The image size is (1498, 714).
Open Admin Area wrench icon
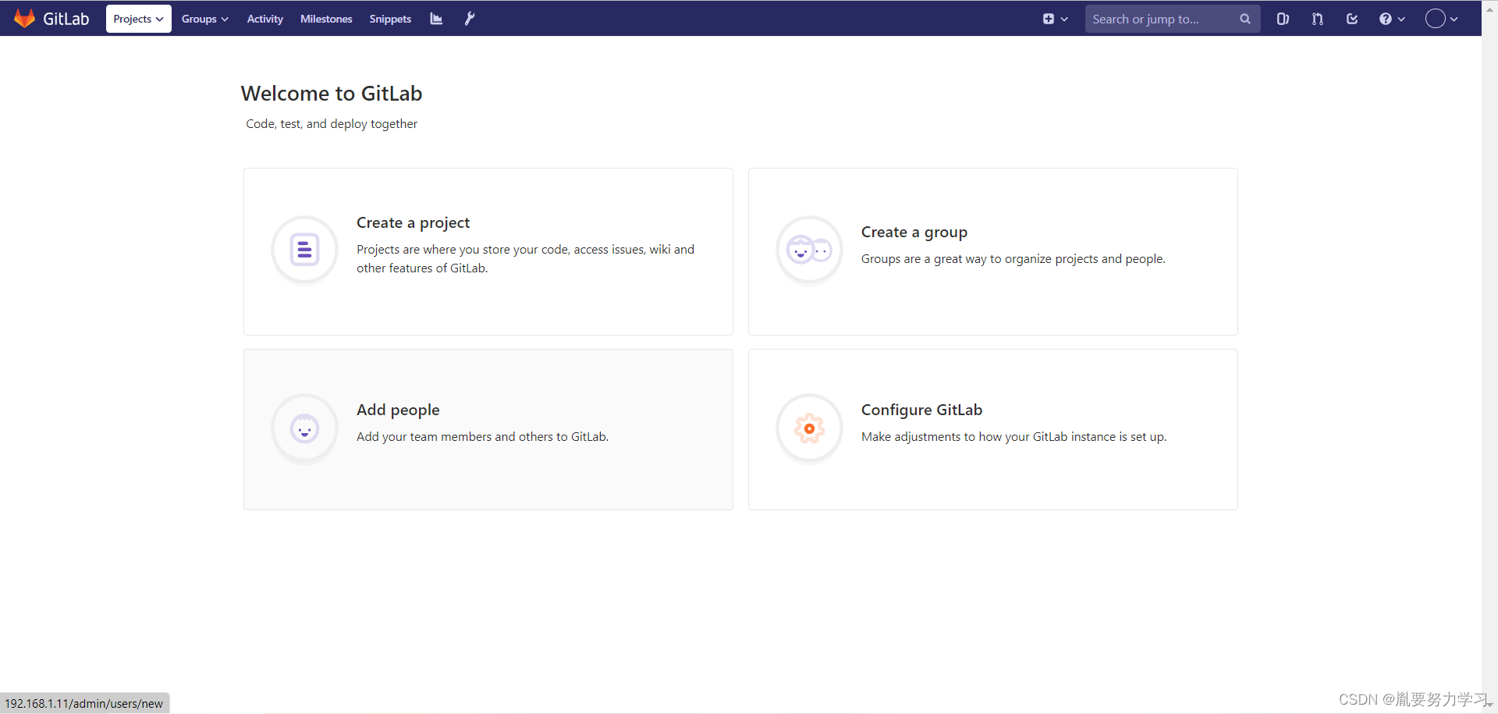(469, 19)
